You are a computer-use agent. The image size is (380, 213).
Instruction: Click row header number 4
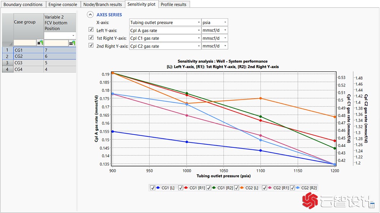[8, 69]
